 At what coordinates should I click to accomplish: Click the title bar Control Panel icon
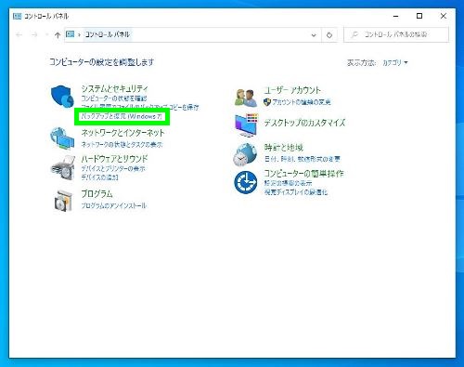[18, 16]
